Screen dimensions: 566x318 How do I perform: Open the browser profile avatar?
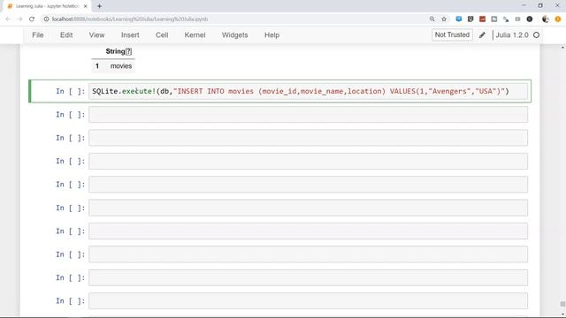(x=546, y=19)
